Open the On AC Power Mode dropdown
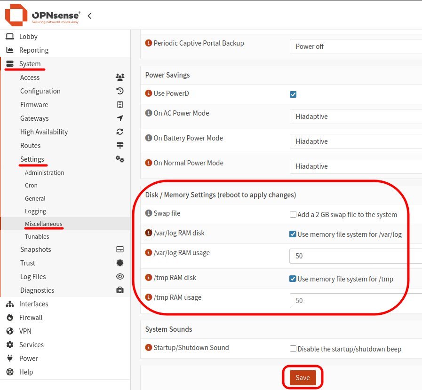 click(x=356, y=117)
